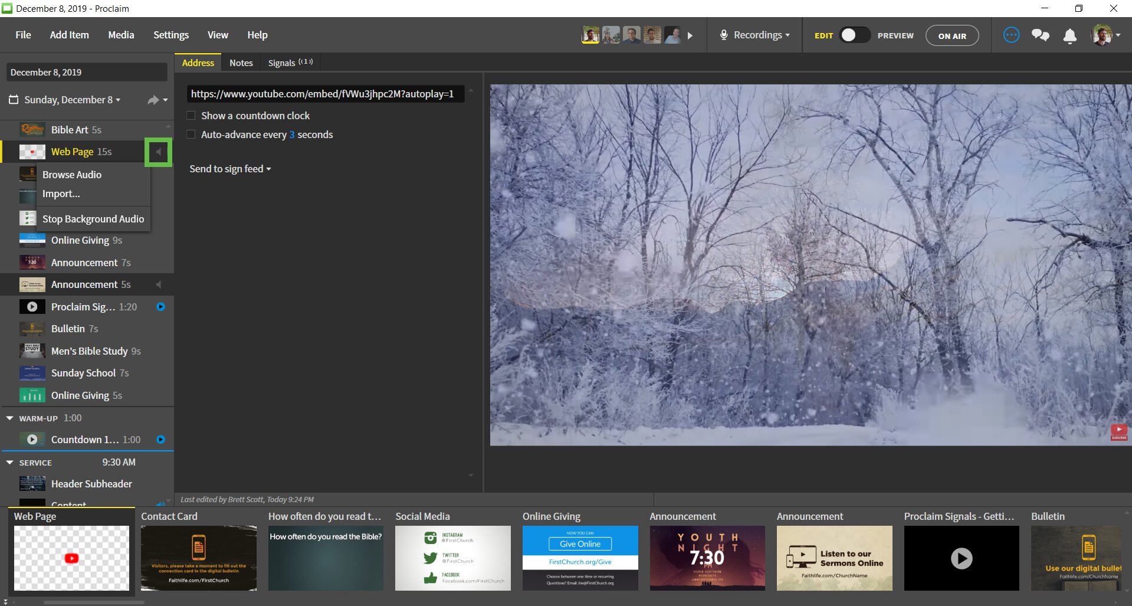Select the Web Page slide thumbnail
Screen dimensions: 1132x606
point(71,558)
